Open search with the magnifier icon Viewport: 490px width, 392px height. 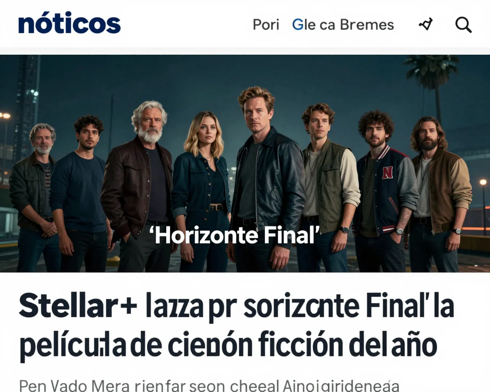coord(463,25)
